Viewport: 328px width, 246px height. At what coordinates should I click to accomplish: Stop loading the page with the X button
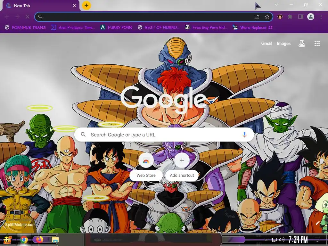(28, 17)
